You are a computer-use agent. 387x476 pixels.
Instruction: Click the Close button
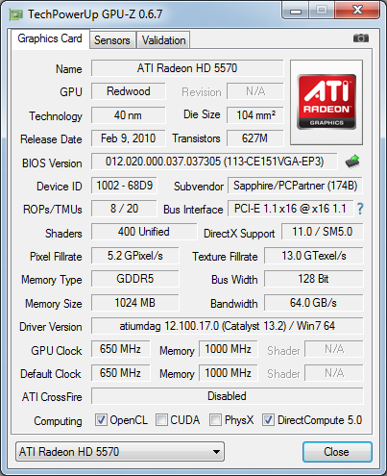337,452
